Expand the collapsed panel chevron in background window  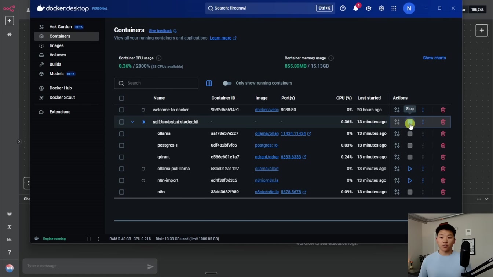coord(19,141)
